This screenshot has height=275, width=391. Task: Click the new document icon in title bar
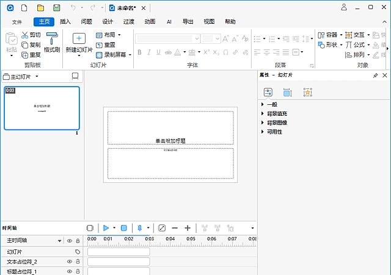pyautogui.click(x=24, y=8)
